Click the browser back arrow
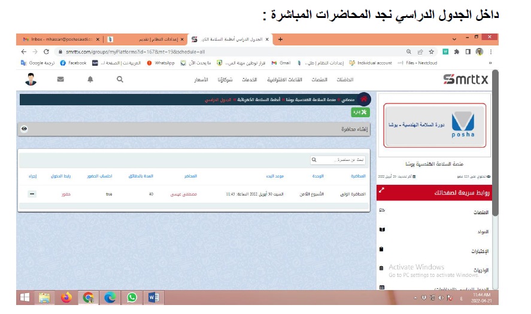Viewport: 531px width, 314px height. pyautogui.click(x=23, y=52)
